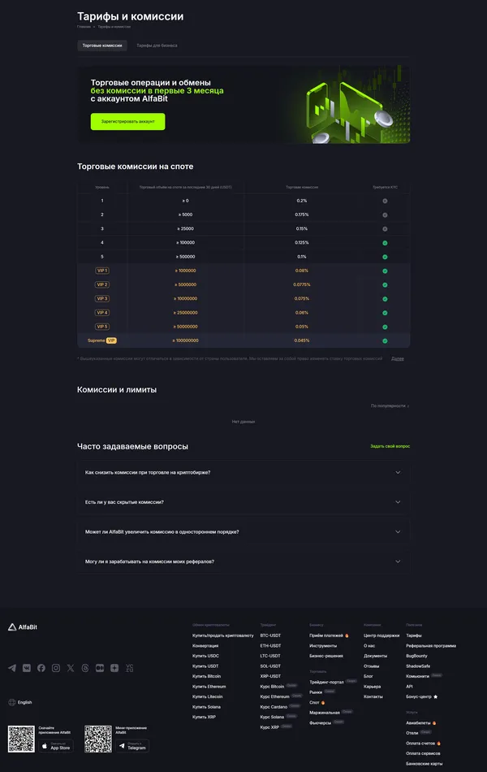Change language via English selector

[20, 702]
